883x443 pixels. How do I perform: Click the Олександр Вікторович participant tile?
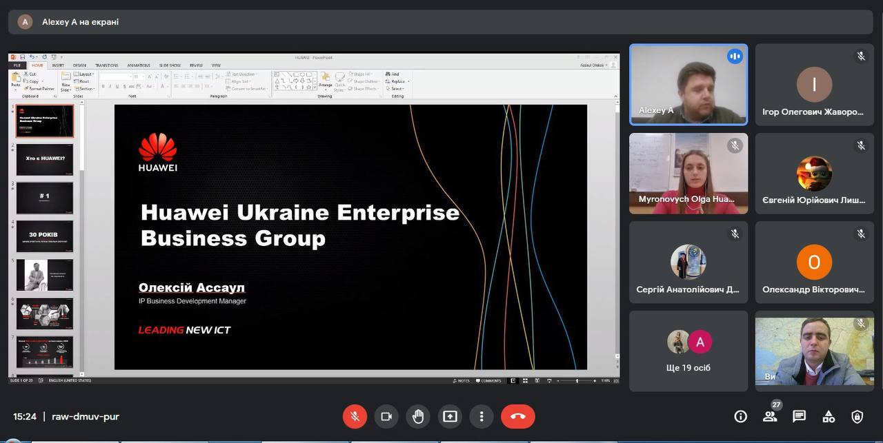point(814,262)
